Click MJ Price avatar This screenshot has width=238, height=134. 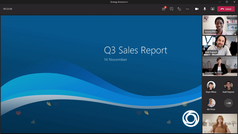pyautogui.click(x=211, y=103)
